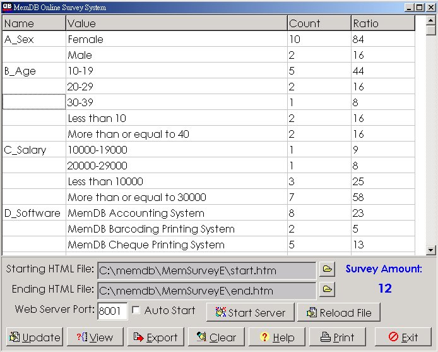Select the A_Sex name cell

[x=34, y=39]
